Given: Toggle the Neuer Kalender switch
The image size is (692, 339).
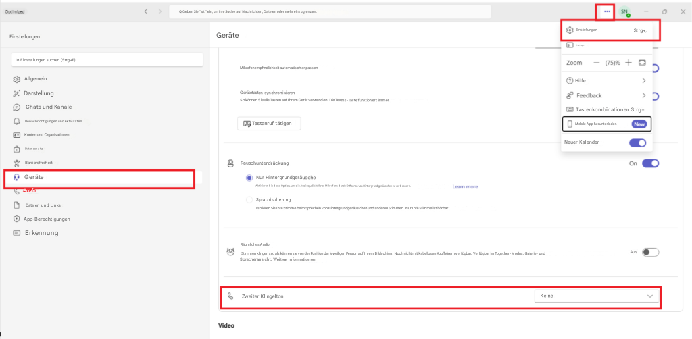Looking at the screenshot, I should coord(637,142).
